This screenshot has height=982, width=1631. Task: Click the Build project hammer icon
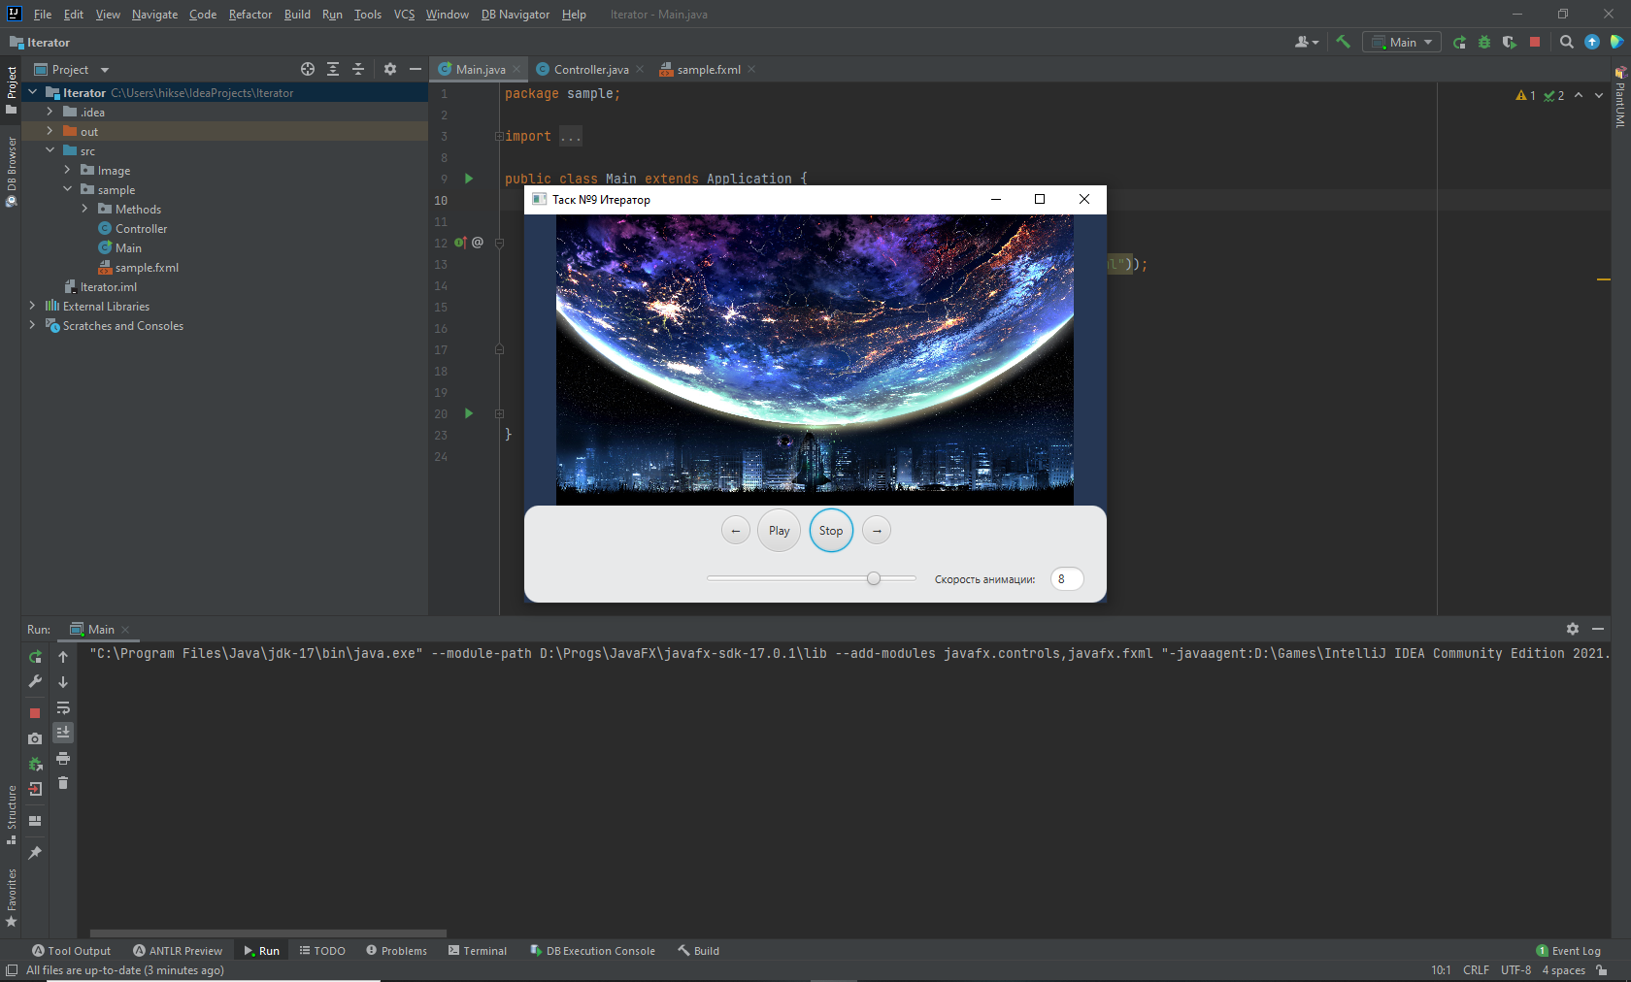pyautogui.click(x=1344, y=42)
